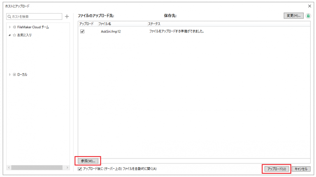This screenshot has height=177, width=316.
Task: Toggle auto-open file after upload checkbox
Action: (x=80, y=169)
